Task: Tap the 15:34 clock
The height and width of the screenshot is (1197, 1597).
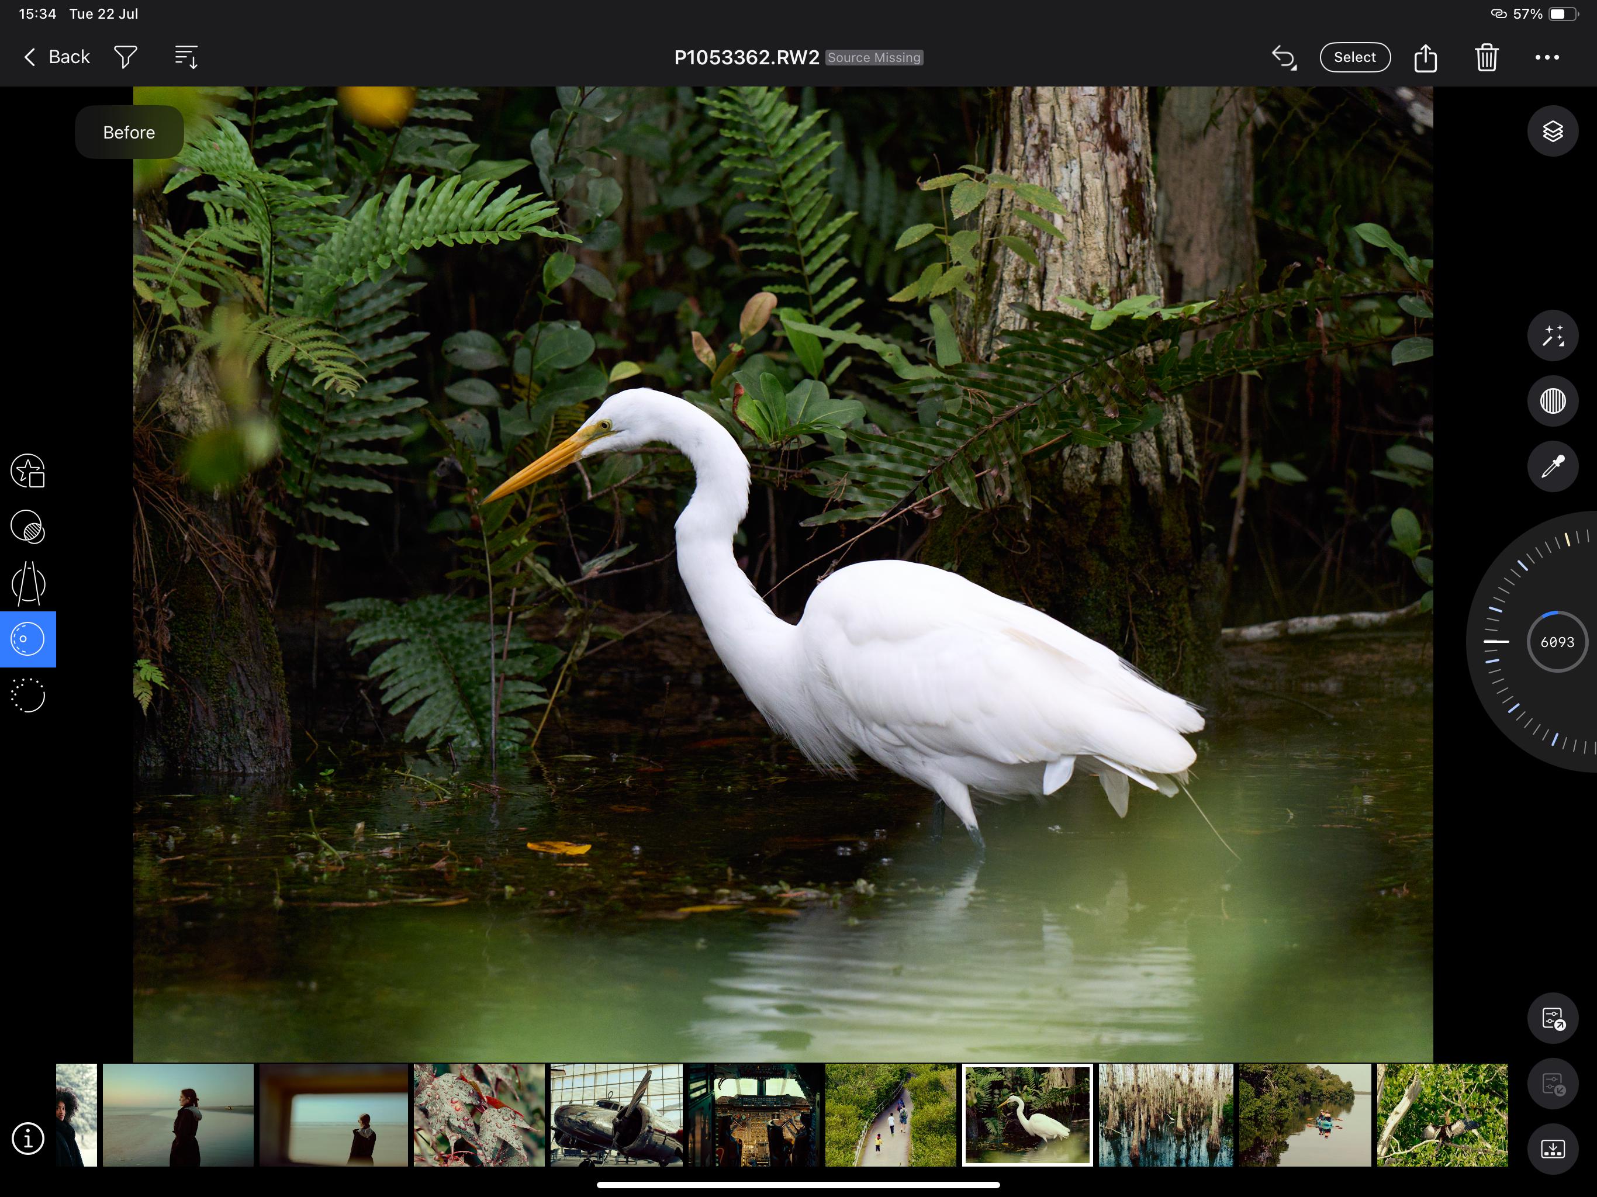Action: [37, 13]
